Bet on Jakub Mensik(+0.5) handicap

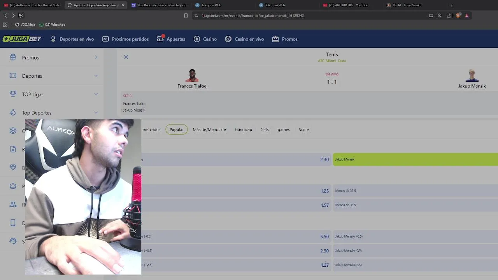pos(415,236)
